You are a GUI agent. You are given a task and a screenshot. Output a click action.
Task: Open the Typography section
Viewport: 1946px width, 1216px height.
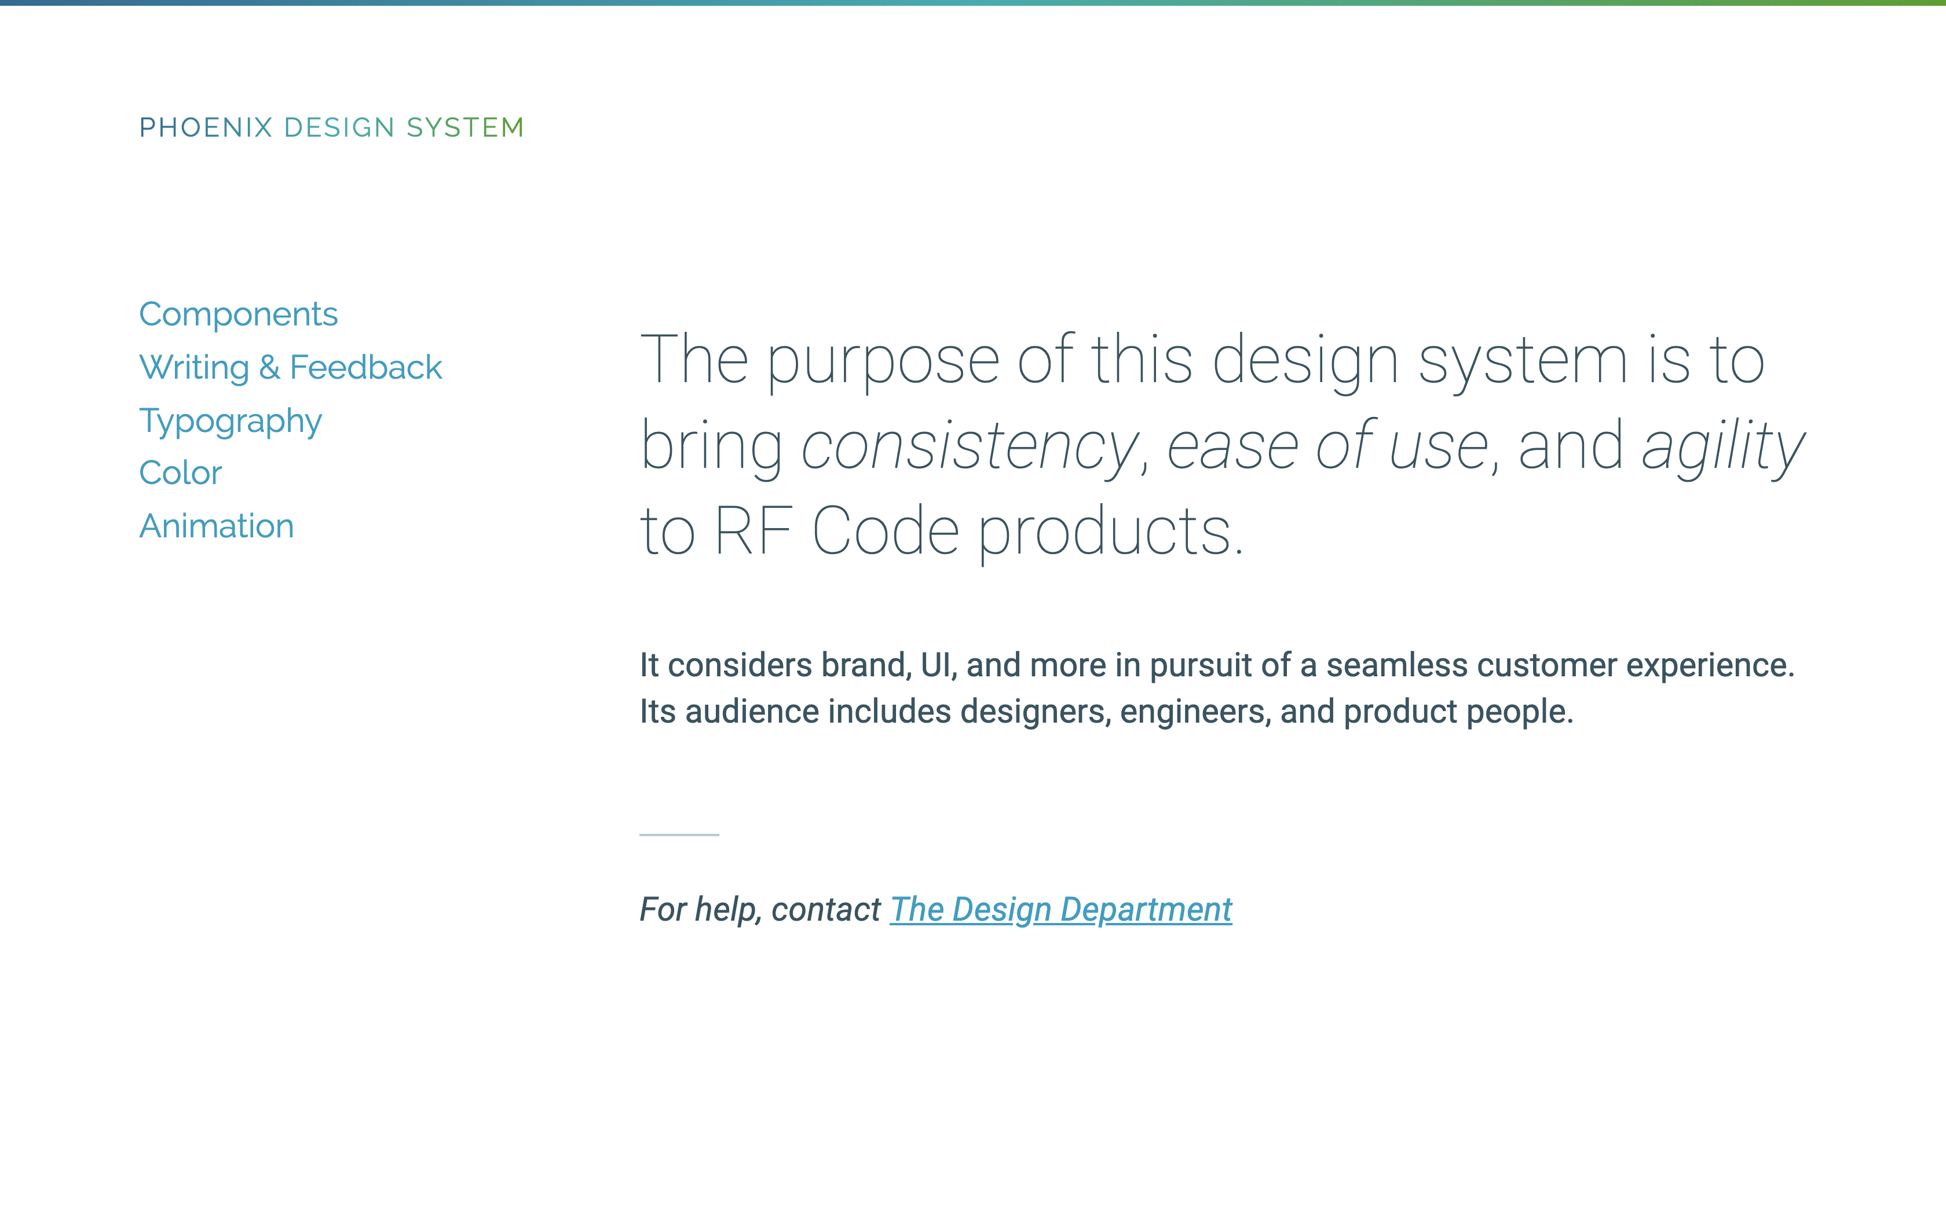pos(230,422)
